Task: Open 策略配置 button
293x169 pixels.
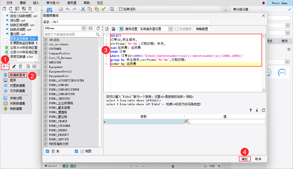Action: pos(202,29)
